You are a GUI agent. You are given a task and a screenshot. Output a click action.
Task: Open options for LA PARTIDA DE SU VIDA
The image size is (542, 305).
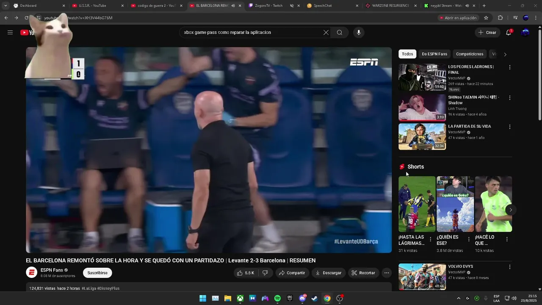click(x=510, y=127)
